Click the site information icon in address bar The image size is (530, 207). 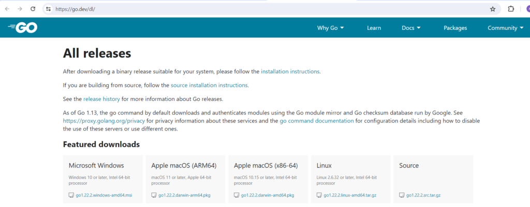pyautogui.click(x=48, y=9)
